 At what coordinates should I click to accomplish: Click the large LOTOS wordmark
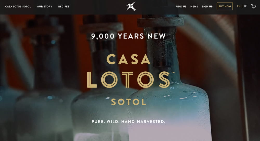128,80
